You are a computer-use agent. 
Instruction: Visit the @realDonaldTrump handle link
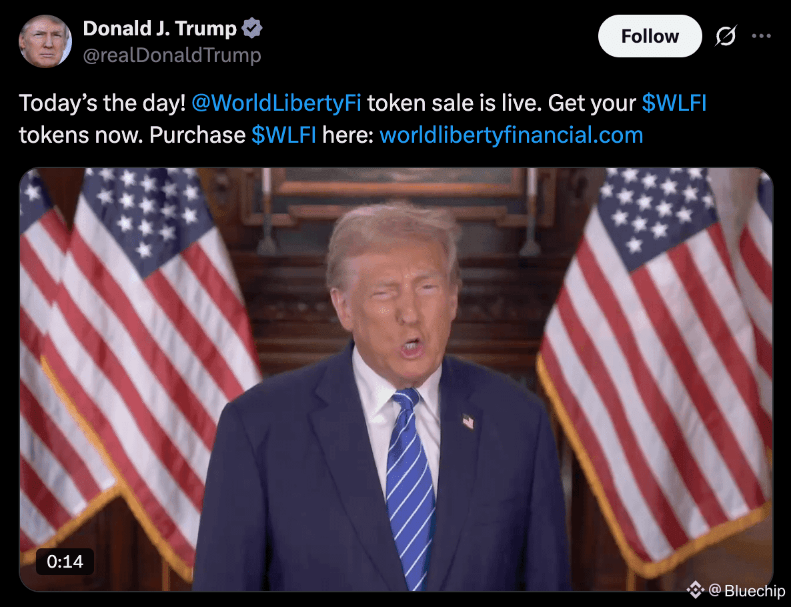[x=172, y=55]
